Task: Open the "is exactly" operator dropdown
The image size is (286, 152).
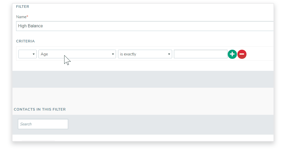Action: [145, 54]
